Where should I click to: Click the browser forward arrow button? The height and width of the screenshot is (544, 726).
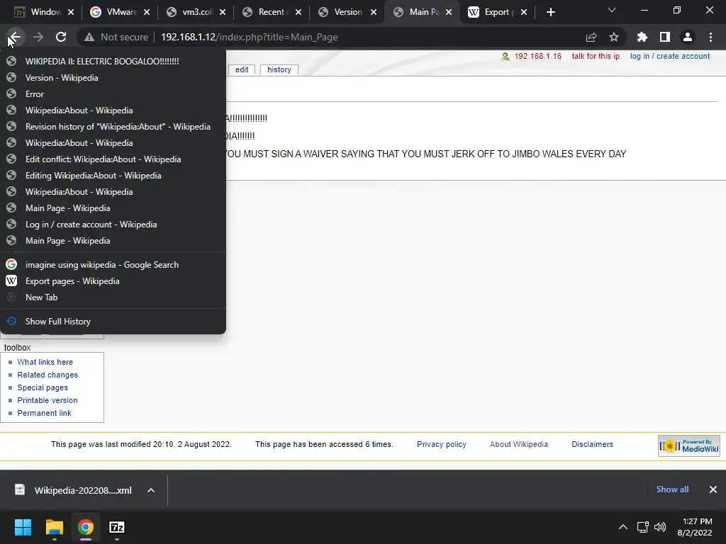38,37
